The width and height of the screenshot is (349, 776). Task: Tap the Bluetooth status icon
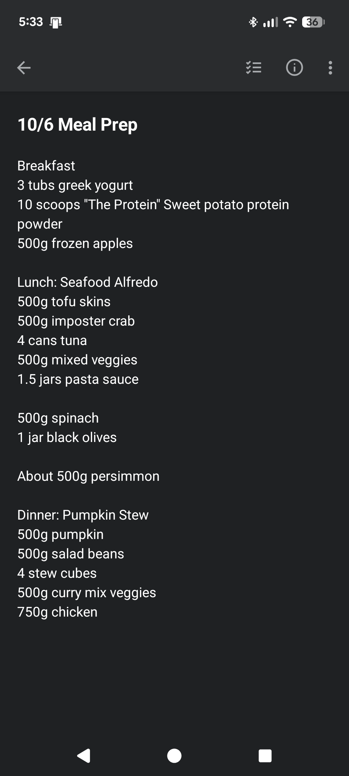coord(253,22)
